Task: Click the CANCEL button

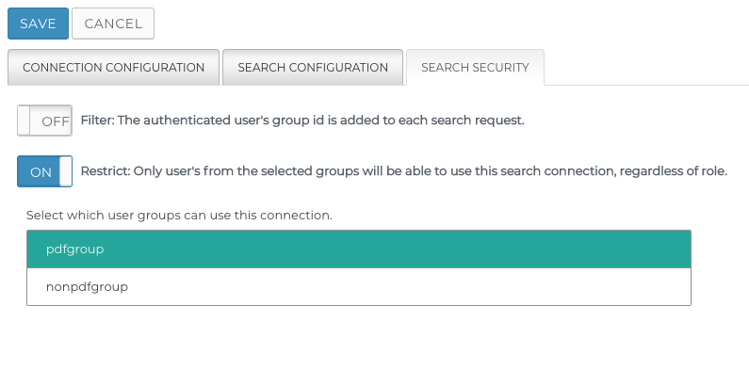Action: tap(113, 24)
